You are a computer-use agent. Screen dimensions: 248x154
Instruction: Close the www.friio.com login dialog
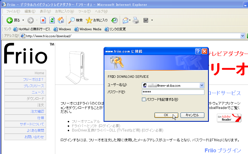coord(204,51)
